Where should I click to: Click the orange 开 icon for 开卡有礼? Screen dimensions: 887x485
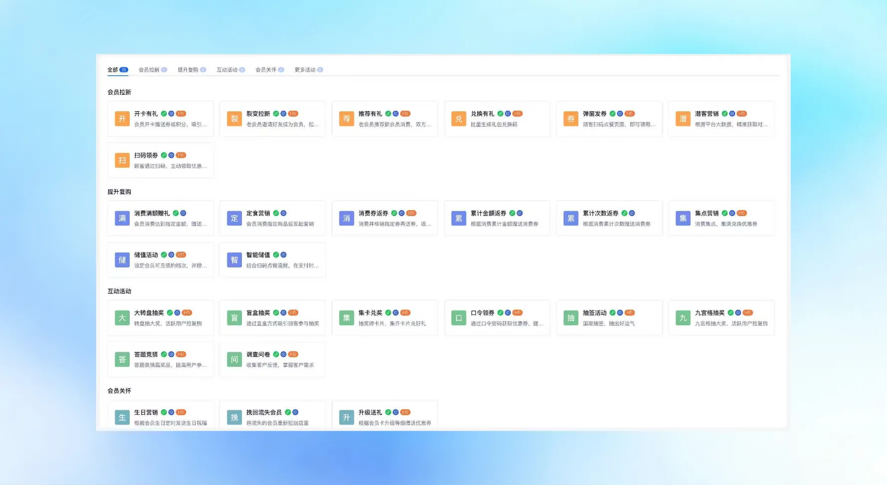tap(122, 119)
